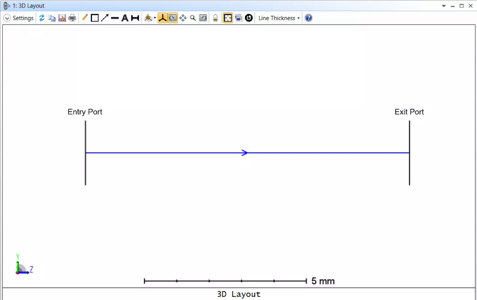Print the 3D Layout window
Screen dimensions: 477x300
(72, 18)
